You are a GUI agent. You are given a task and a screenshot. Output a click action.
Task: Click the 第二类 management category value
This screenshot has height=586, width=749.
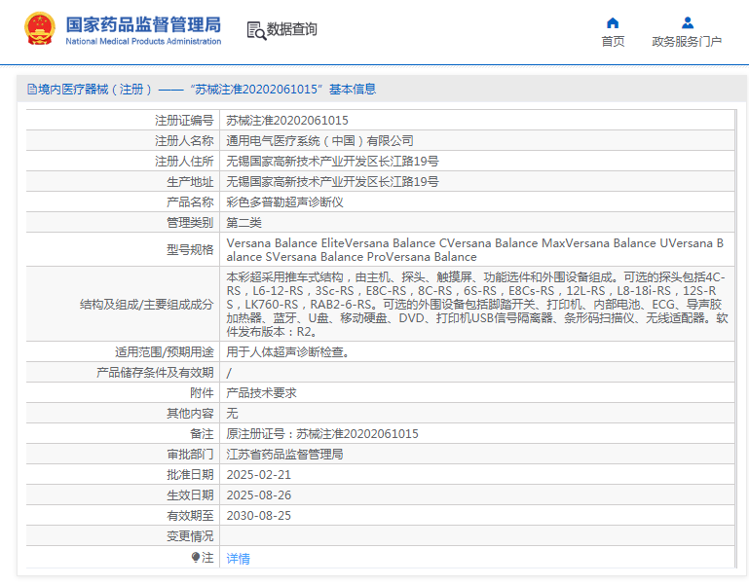coord(243,223)
